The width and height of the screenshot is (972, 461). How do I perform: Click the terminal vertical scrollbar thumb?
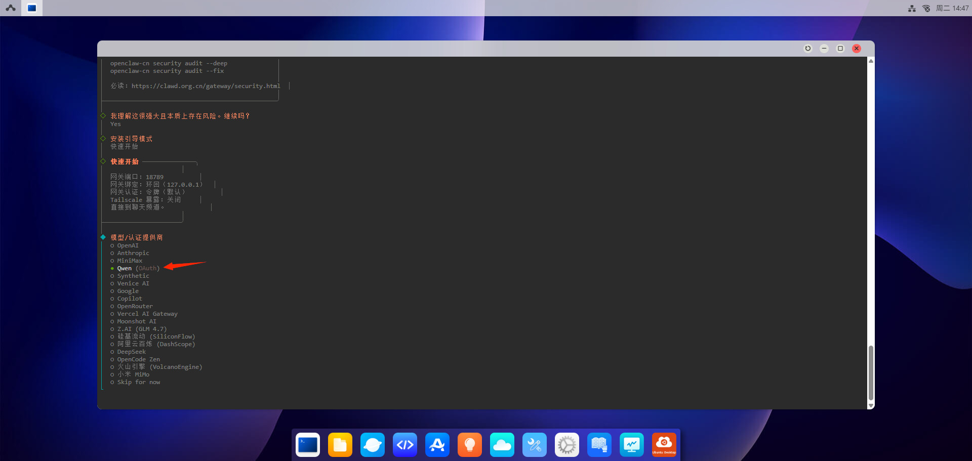(x=871, y=372)
